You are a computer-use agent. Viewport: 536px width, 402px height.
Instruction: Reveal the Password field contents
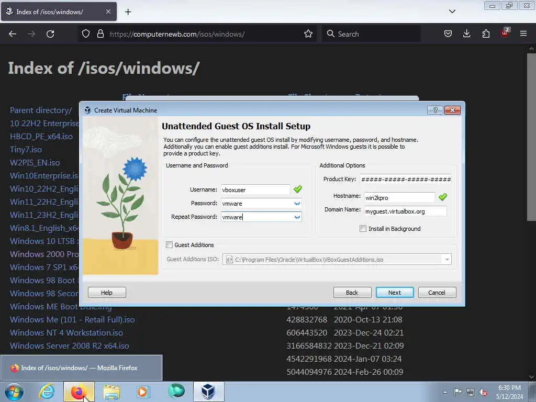coord(297,204)
